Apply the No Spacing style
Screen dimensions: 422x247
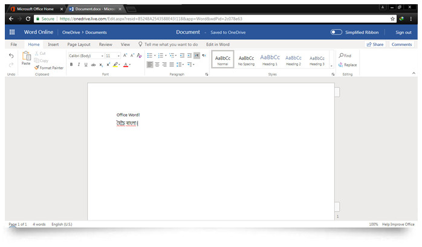click(x=246, y=59)
